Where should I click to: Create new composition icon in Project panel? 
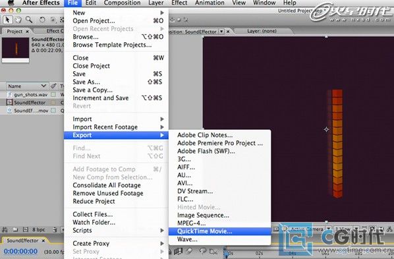click(26, 229)
